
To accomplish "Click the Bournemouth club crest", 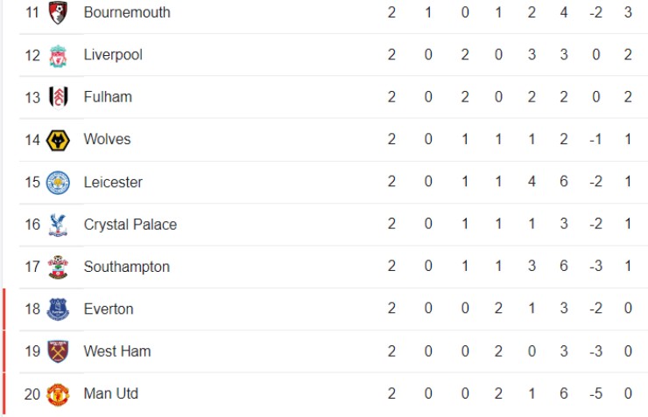I will tap(58, 12).
